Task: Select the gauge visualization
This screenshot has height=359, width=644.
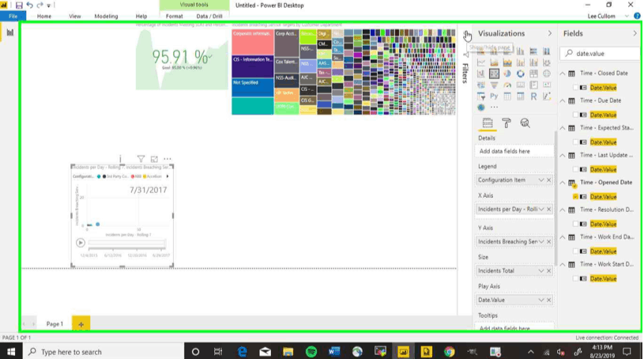Action: pos(507,85)
